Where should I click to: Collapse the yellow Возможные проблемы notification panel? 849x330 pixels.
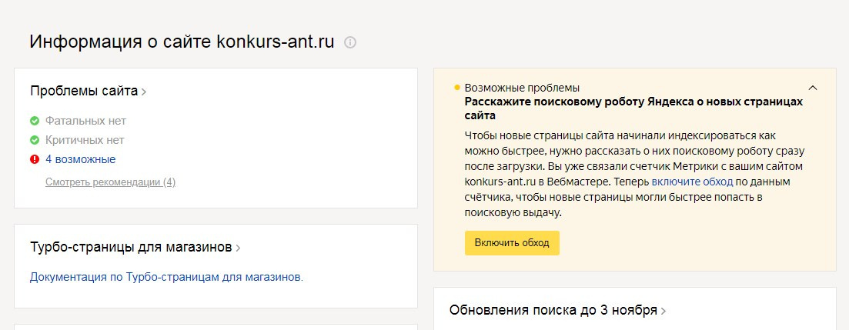[x=813, y=88]
